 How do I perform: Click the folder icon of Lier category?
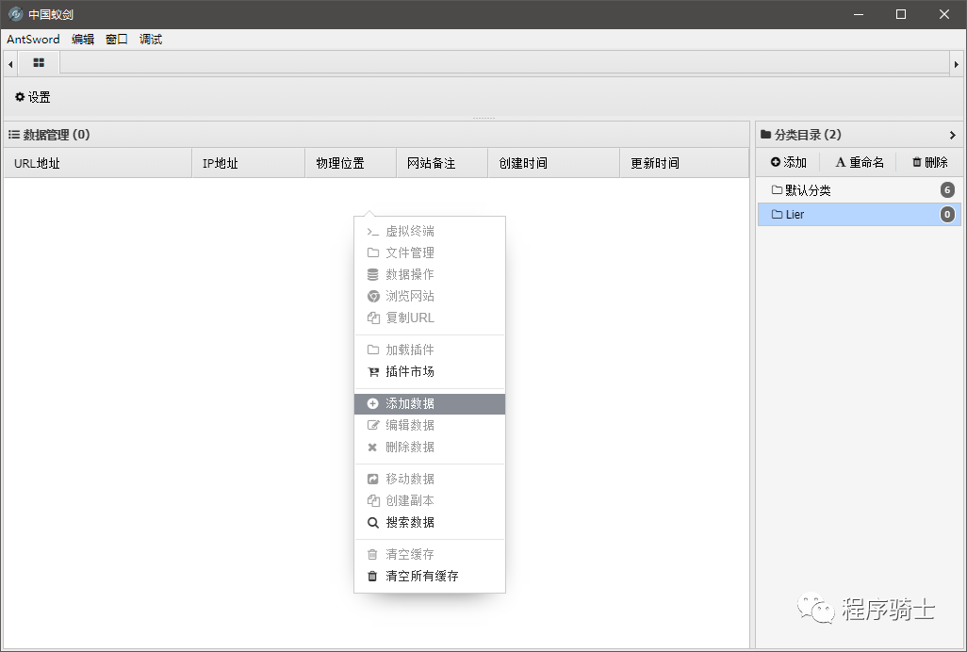pos(777,215)
